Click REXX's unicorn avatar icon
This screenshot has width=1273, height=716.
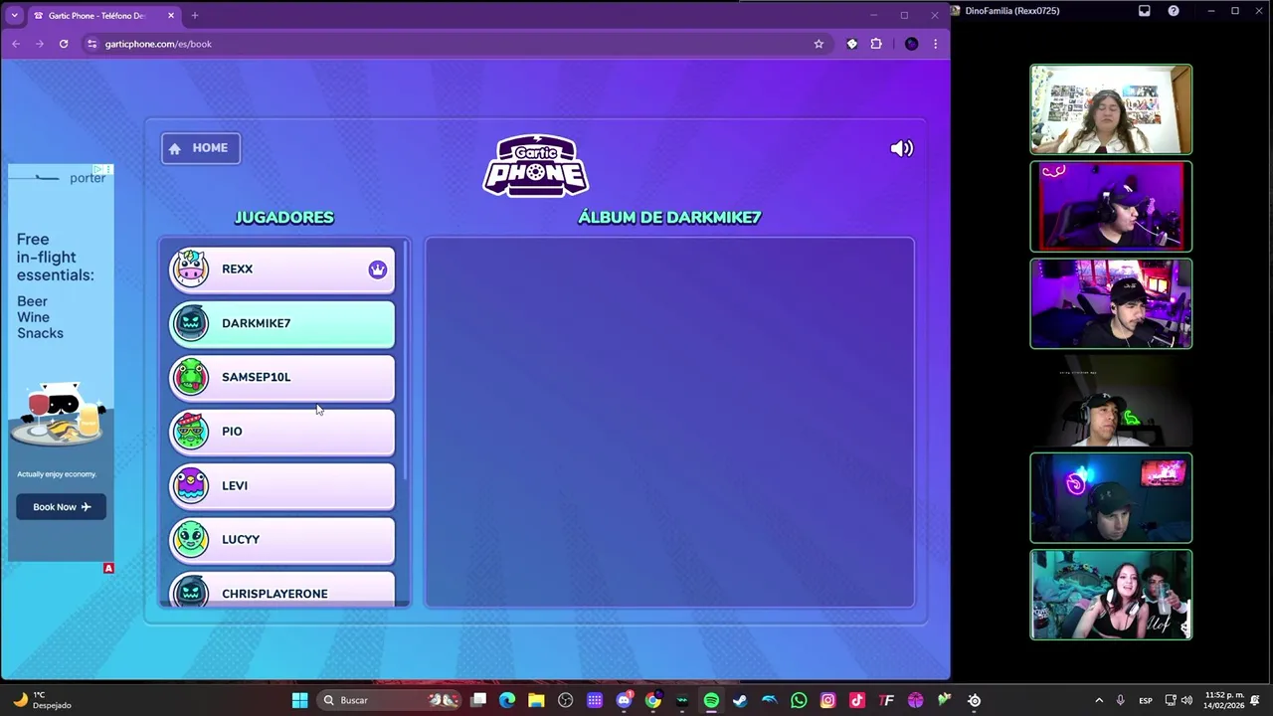[190, 268]
